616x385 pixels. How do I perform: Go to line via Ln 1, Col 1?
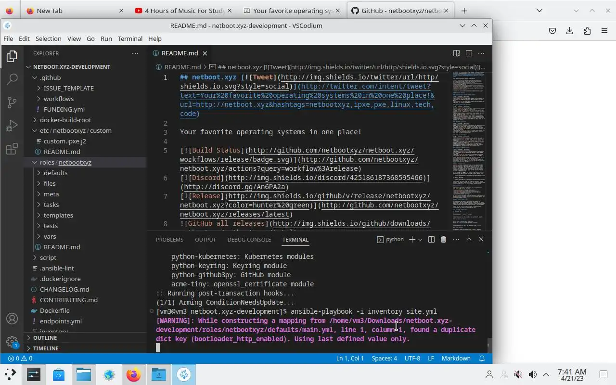[350, 359]
